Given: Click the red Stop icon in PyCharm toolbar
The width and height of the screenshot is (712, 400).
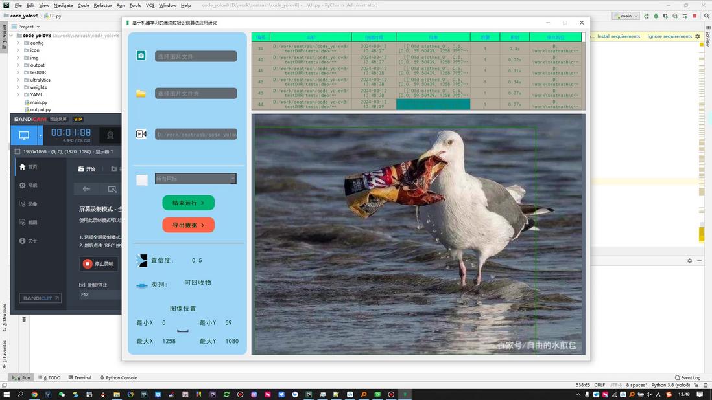Looking at the screenshot, I should 694,16.
